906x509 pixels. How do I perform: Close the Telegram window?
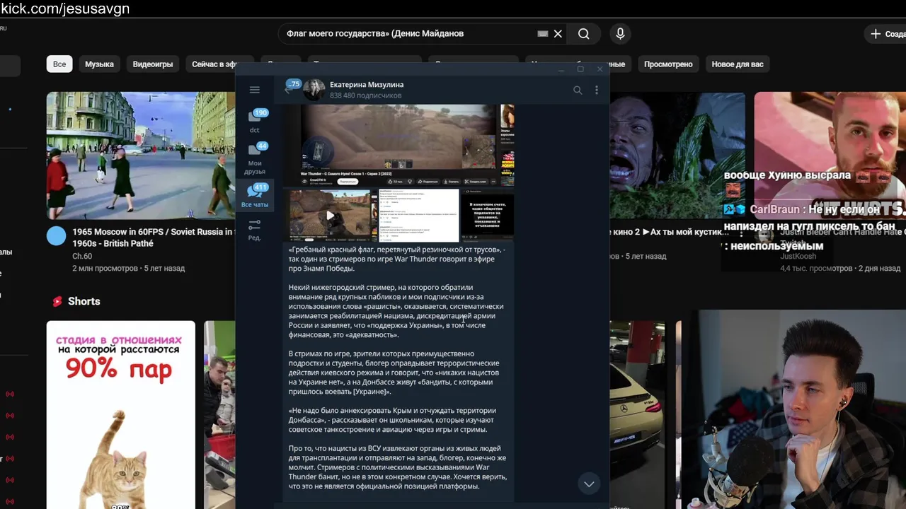(600, 69)
